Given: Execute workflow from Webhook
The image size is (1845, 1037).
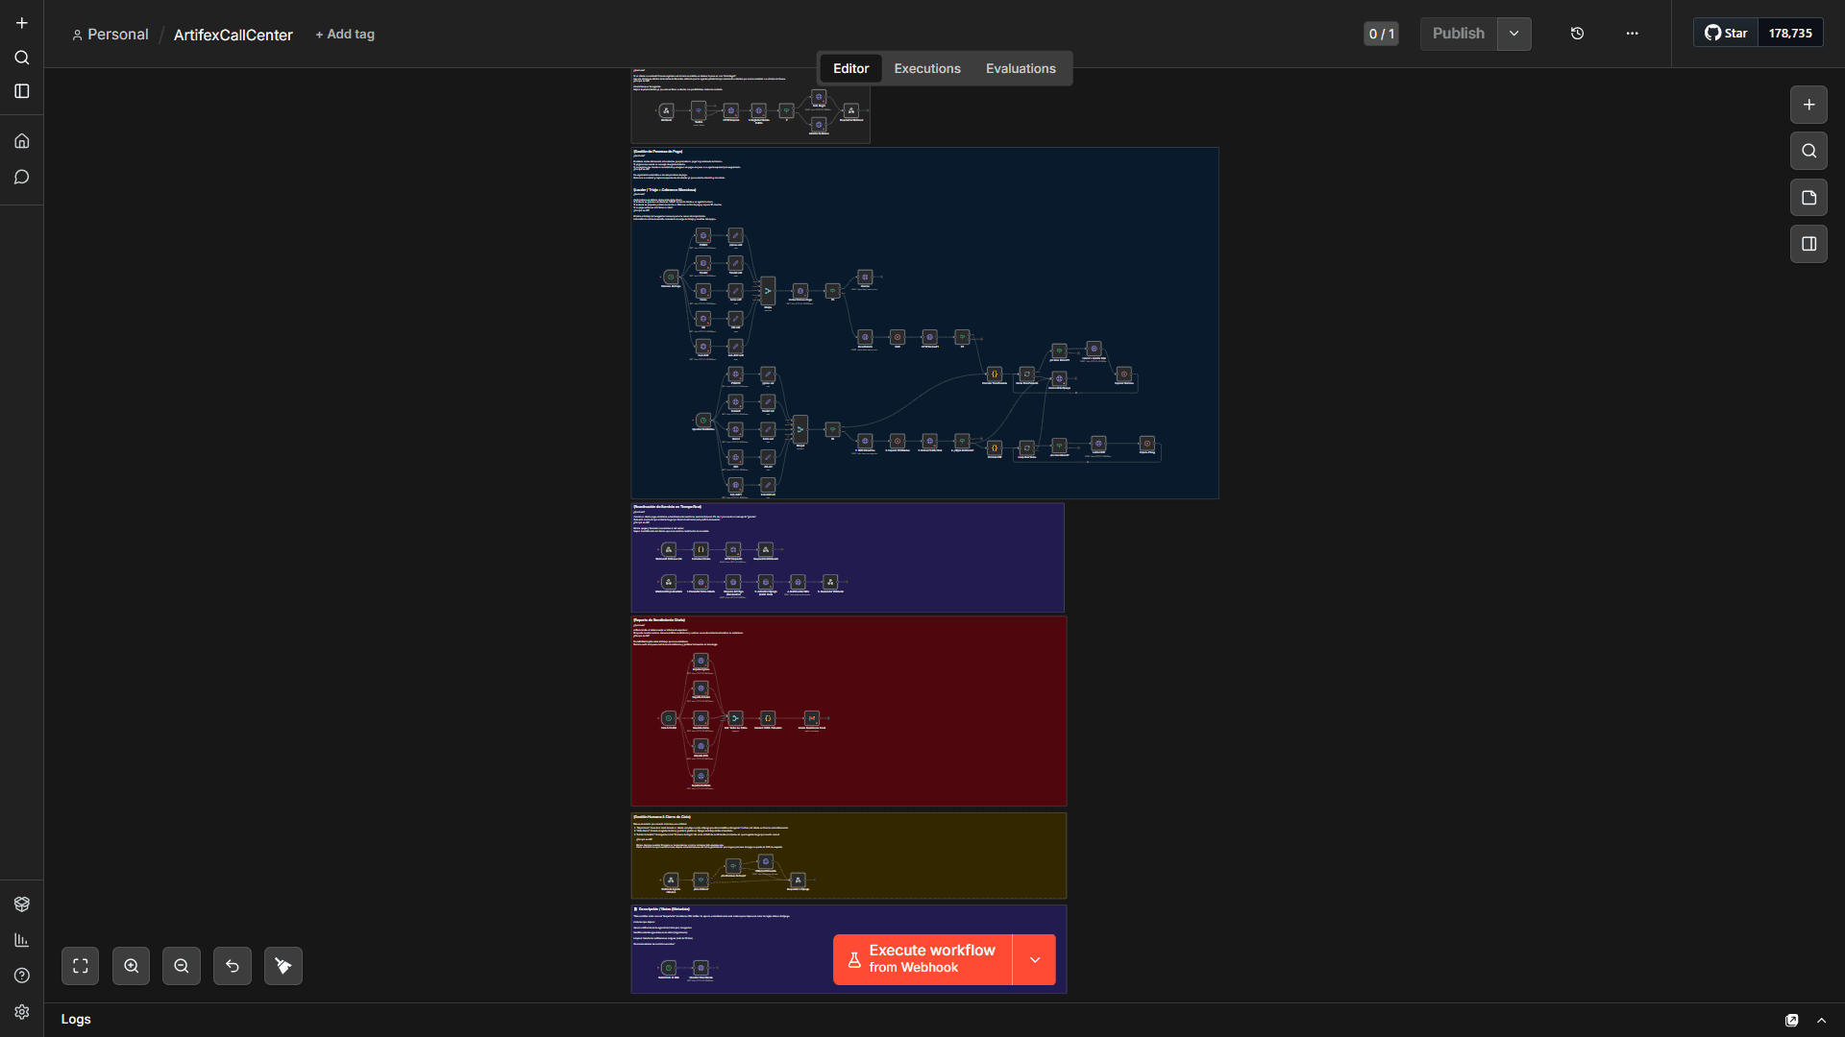Looking at the screenshot, I should pos(921,959).
